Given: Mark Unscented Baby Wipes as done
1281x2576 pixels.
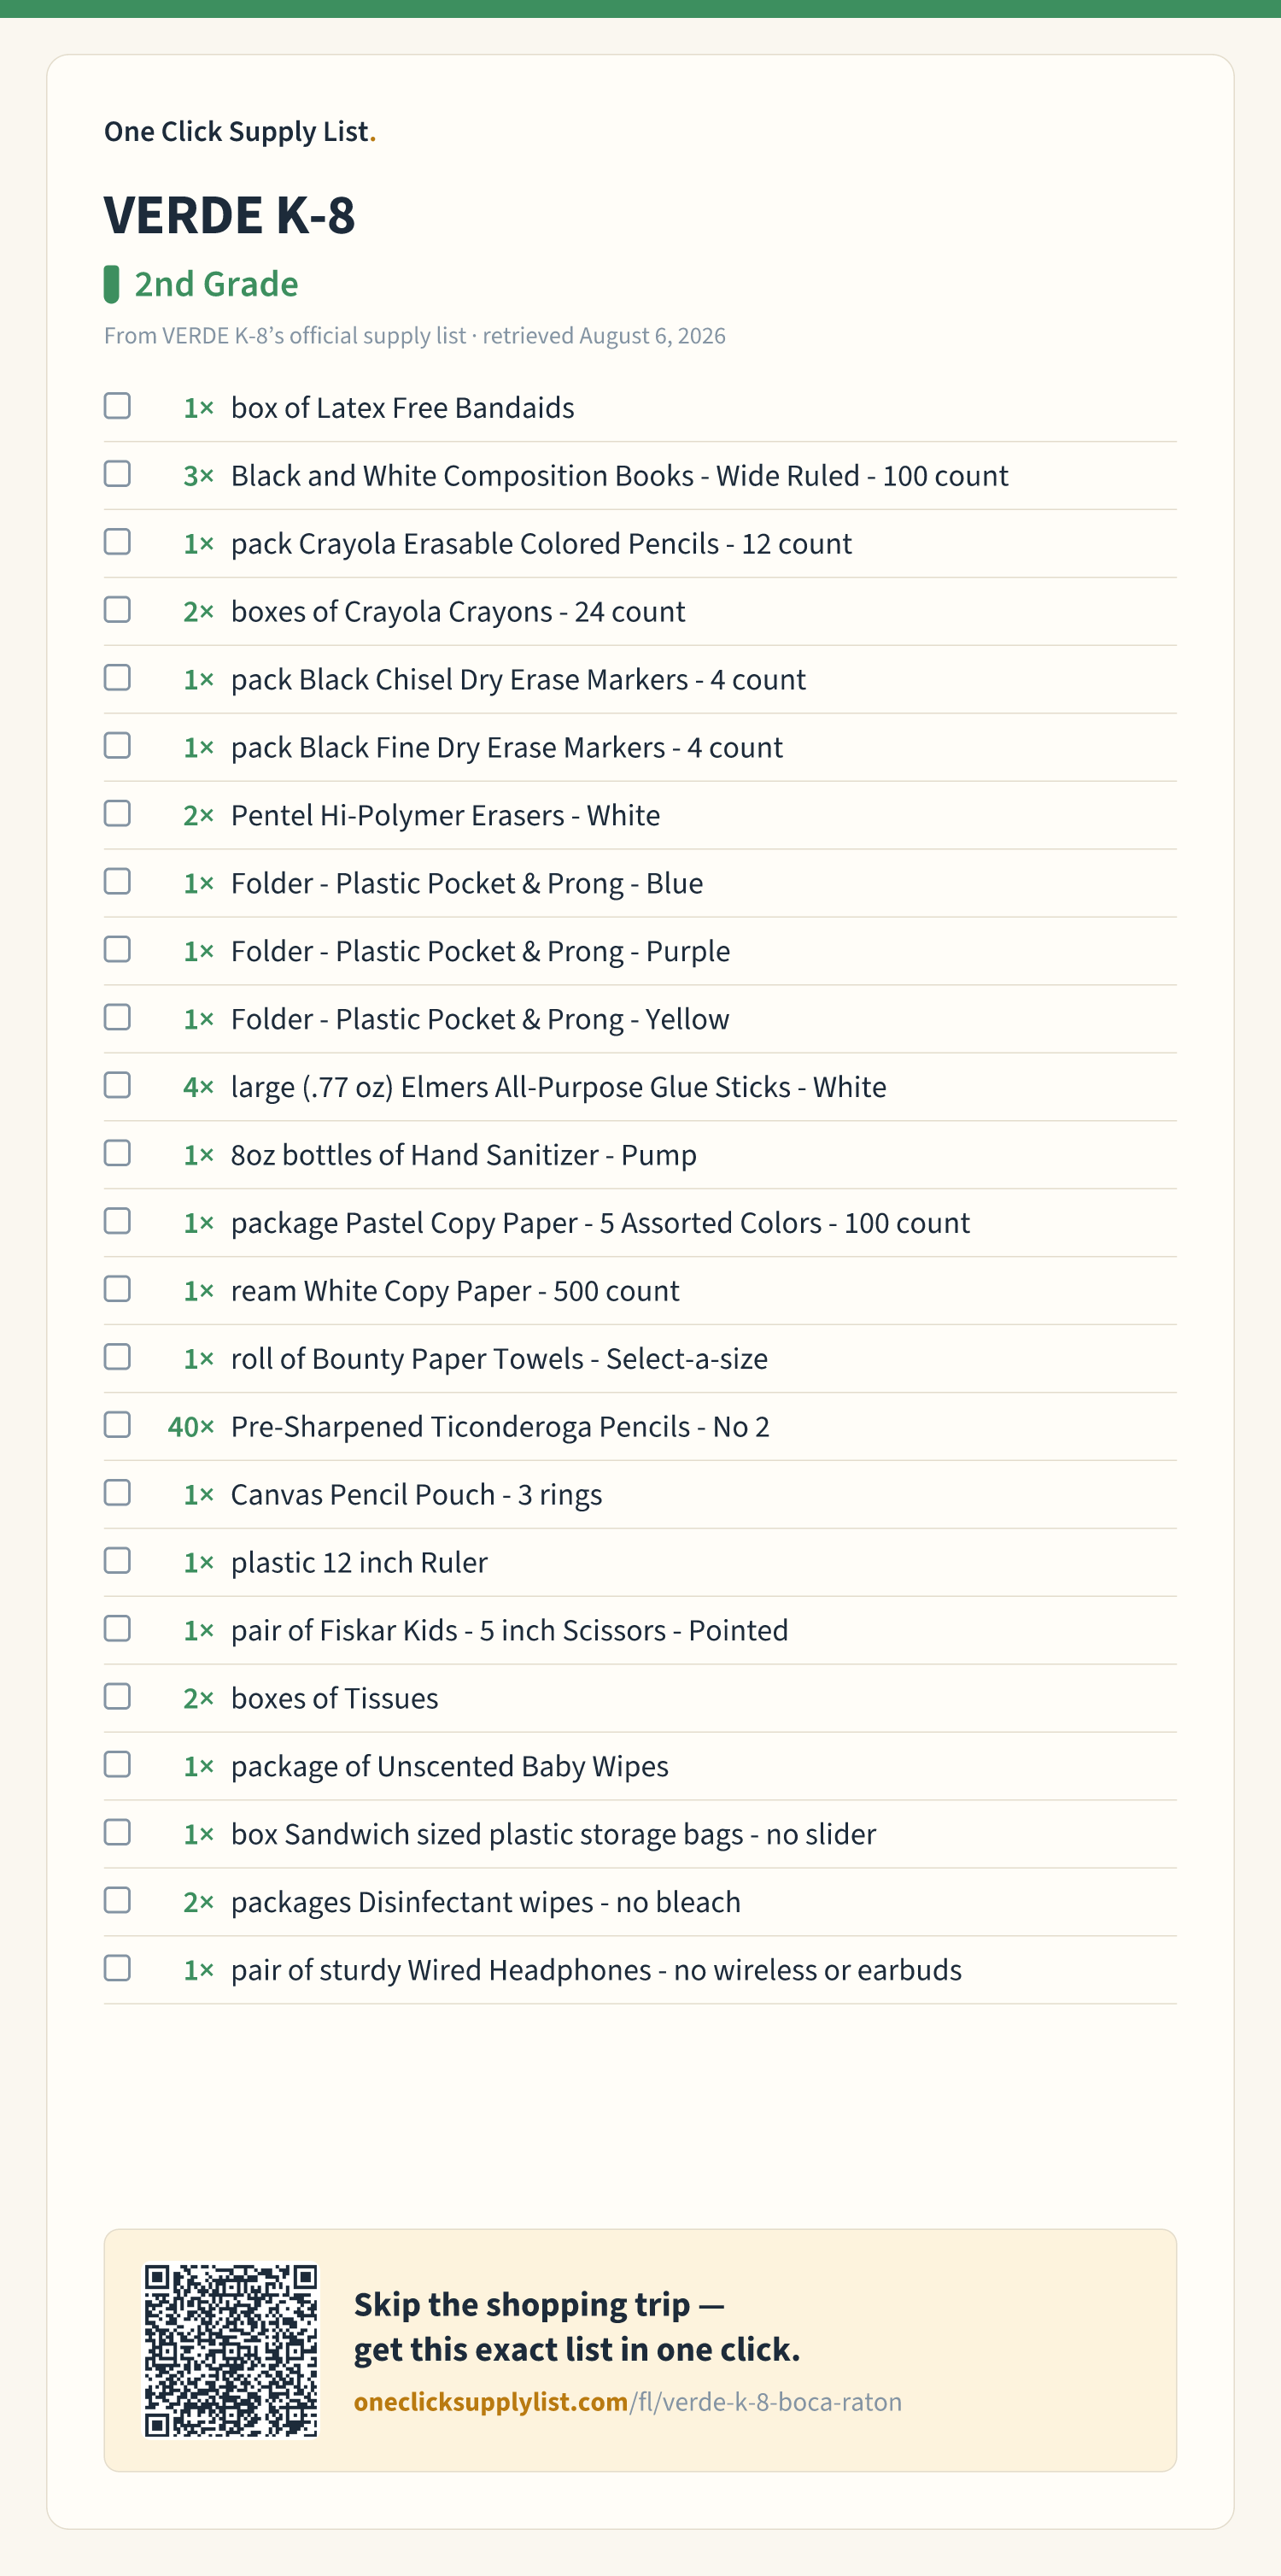Looking at the screenshot, I should (x=117, y=1765).
